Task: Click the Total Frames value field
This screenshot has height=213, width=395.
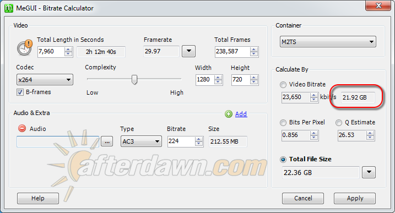Action: click(232, 52)
